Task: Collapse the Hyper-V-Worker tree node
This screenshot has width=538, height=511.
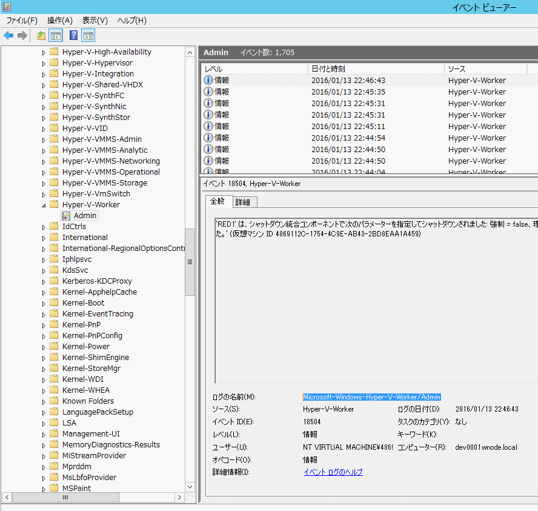Action: [x=44, y=205]
